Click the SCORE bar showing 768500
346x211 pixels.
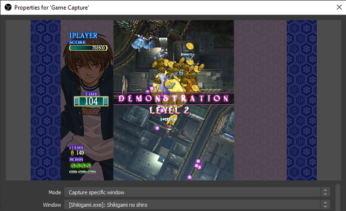(88, 48)
